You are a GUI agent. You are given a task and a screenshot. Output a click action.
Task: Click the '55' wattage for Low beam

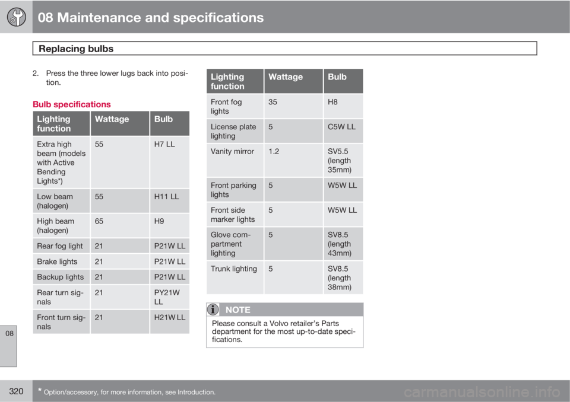[x=99, y=196]
